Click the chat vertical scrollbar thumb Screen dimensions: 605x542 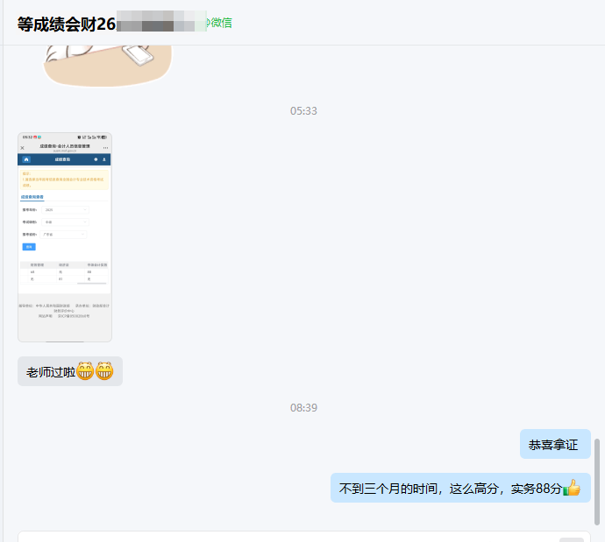pyautogui.click(x=597, y=482)
